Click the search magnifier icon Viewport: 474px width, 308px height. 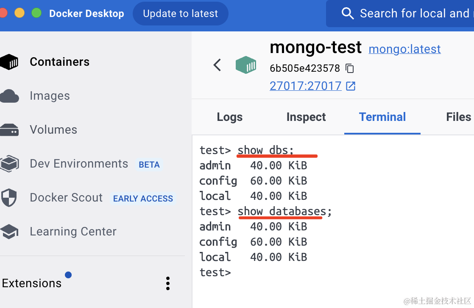348,14
